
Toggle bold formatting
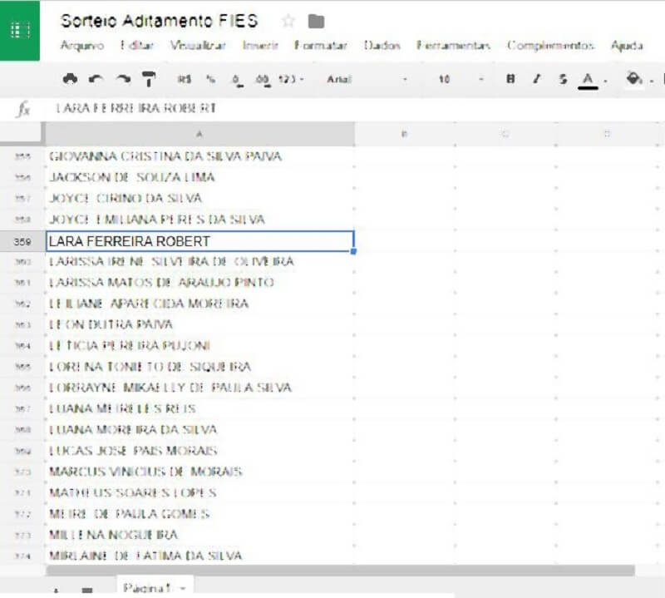pos(510,79)
